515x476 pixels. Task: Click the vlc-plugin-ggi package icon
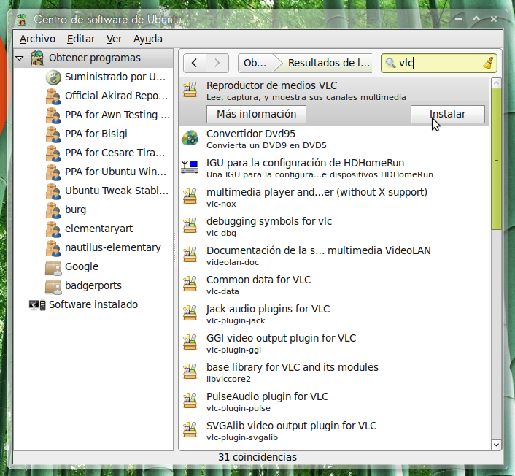[x=190, y=342]
